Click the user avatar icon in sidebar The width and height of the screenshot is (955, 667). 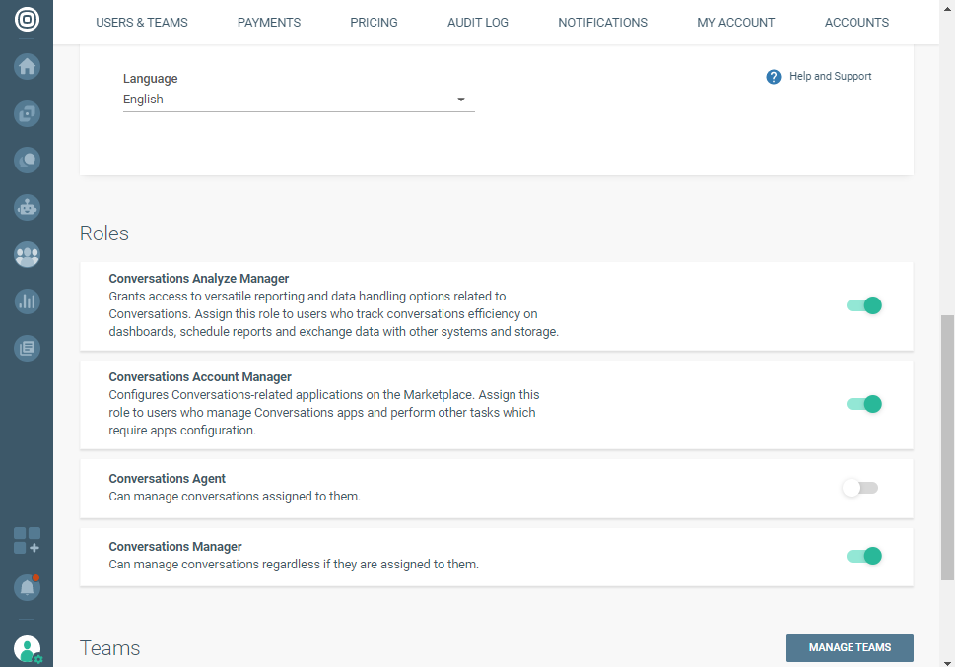click(27, 648)
